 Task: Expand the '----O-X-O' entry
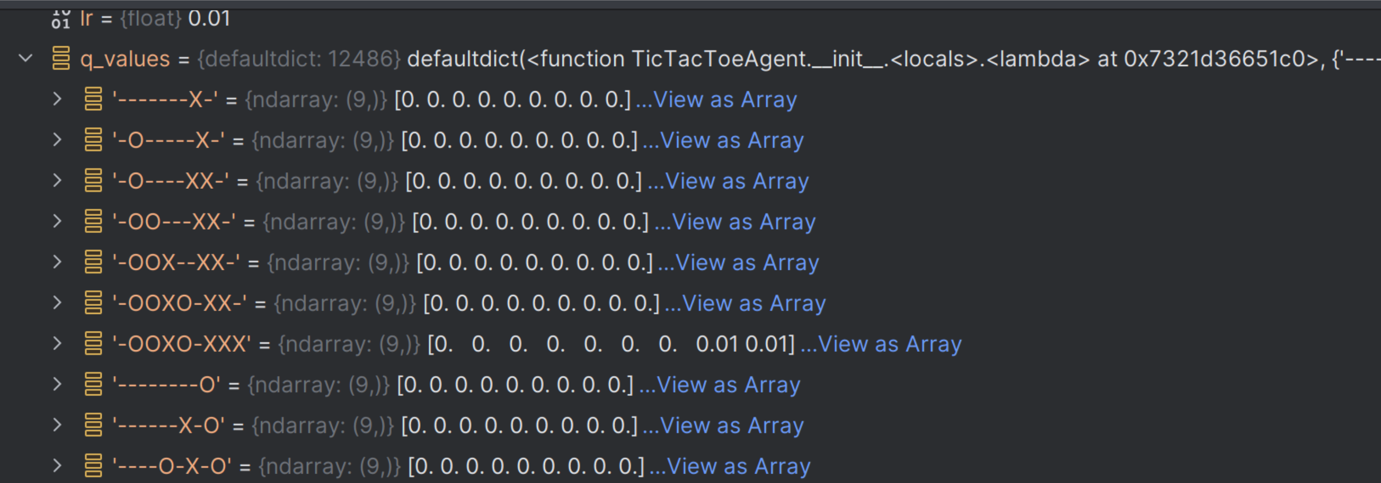point(58,465)
